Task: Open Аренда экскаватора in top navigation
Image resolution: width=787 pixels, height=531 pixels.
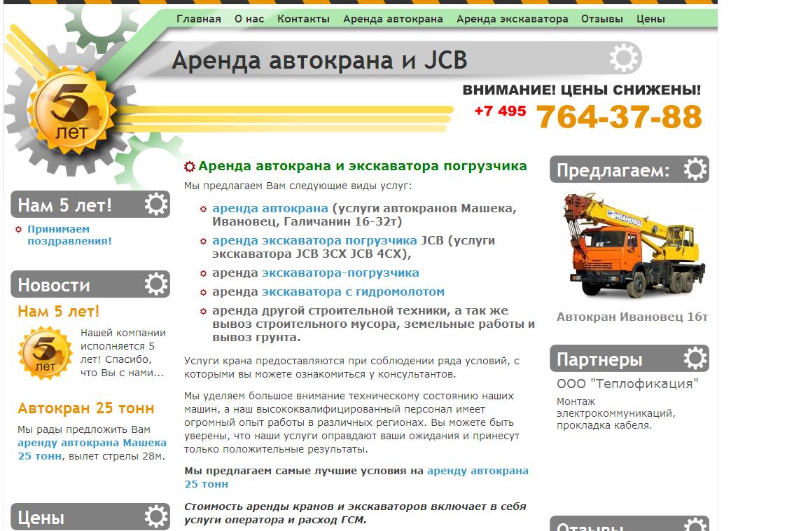Action: click(x=512, y=19)
